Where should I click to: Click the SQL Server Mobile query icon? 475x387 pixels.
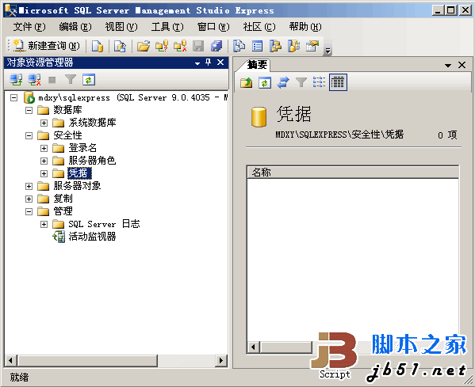coord(121,46)
